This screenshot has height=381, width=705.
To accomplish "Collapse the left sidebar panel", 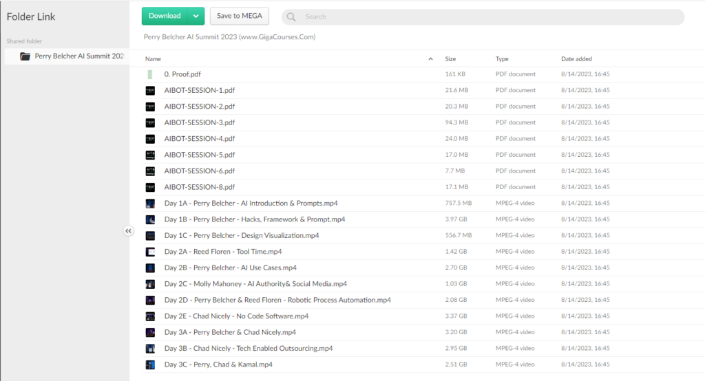I will (x=128, y=231).
